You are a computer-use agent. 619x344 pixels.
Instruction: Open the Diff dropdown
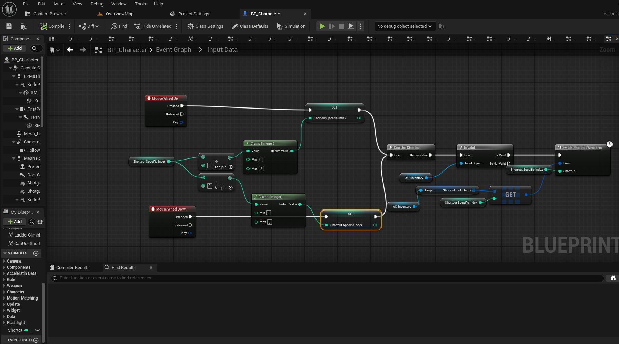tap(89, 26)
